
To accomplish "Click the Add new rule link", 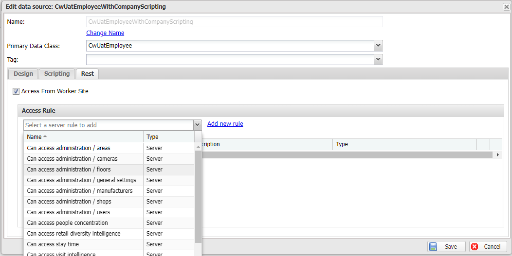I will tap(225, 124).
